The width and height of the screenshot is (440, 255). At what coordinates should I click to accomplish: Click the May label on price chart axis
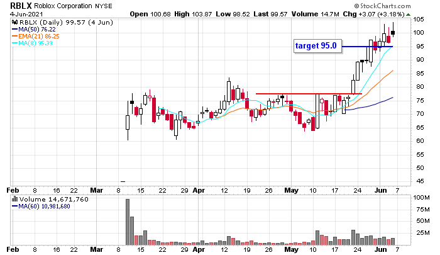pyautogui.click(x=291, y=190)
